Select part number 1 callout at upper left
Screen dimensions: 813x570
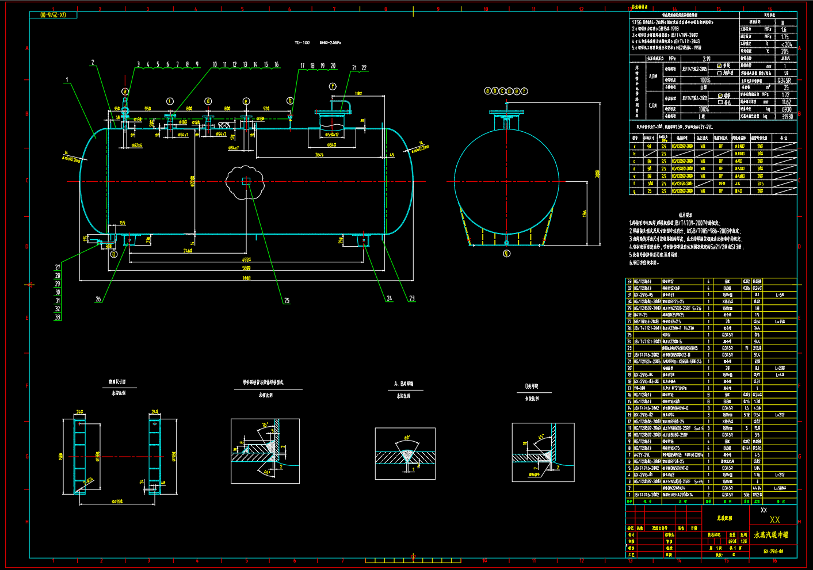67,80
